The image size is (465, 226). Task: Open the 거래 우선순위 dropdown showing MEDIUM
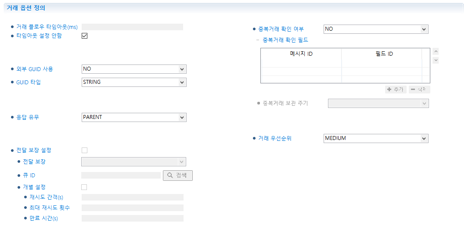(375, 139)
